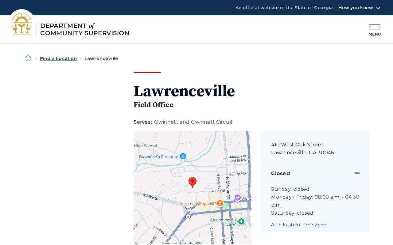The width and height of the screenshot is (393, 245).
Task: Click 'Gwinnett and Gwinnett Circuit' text
Action: tap(193, 122)
